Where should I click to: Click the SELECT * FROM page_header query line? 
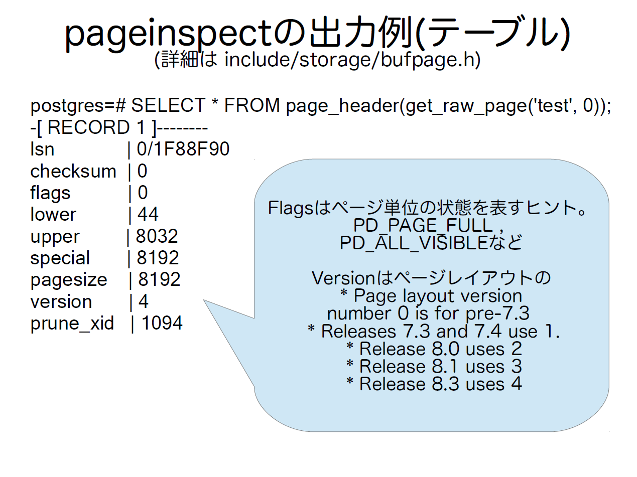click(321, 106)
